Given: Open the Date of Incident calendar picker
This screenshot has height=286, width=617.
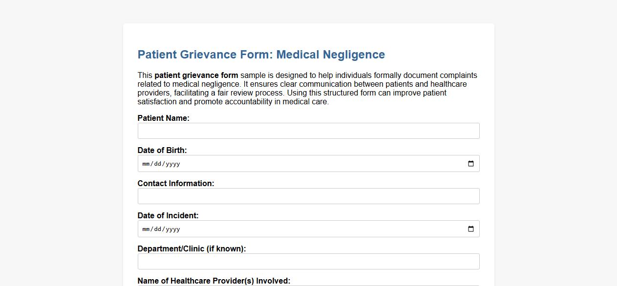Looking at the screenshot, I should click(470, 229).
